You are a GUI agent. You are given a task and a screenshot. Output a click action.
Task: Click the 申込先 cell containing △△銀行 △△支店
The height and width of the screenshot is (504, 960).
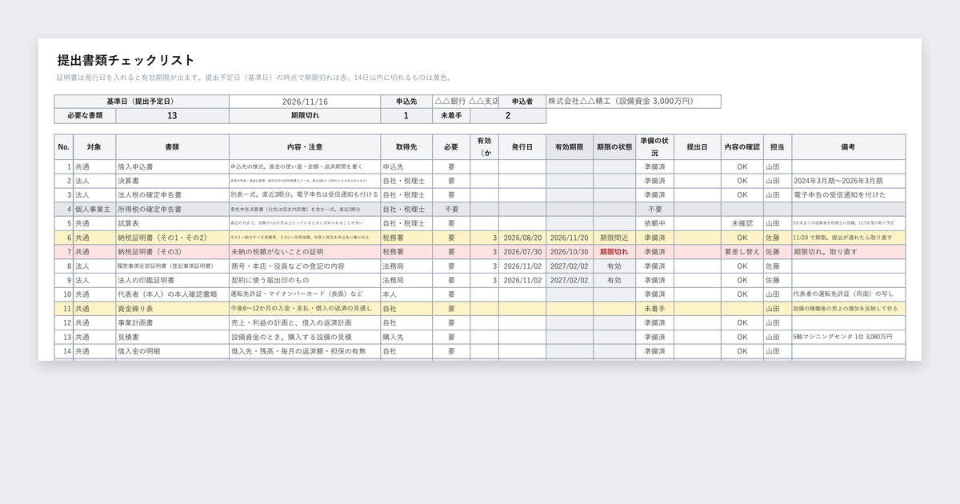(466, 102)
